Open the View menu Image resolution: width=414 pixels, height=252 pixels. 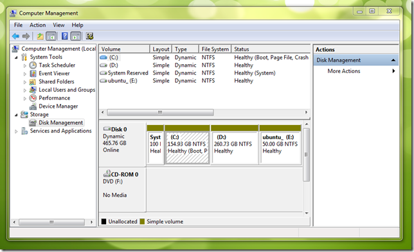(59, 25)
